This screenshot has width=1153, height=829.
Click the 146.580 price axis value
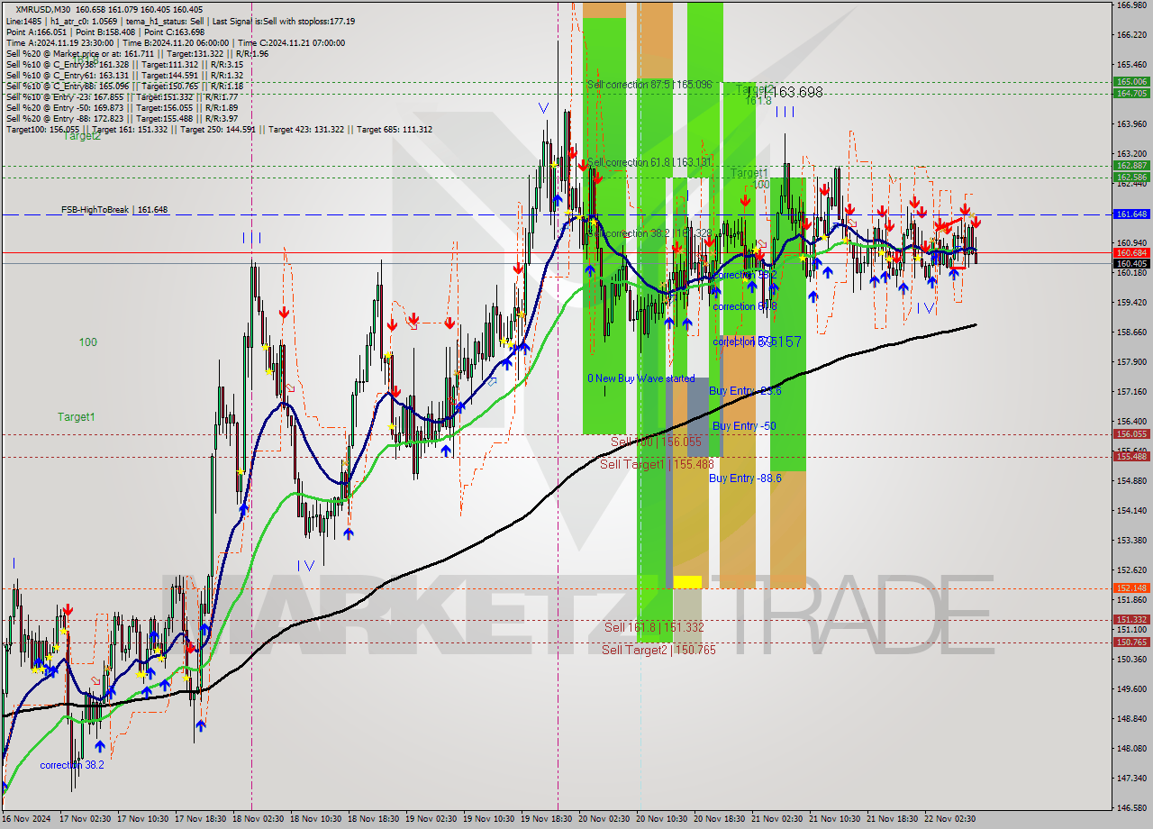[x=1131, y=808]
